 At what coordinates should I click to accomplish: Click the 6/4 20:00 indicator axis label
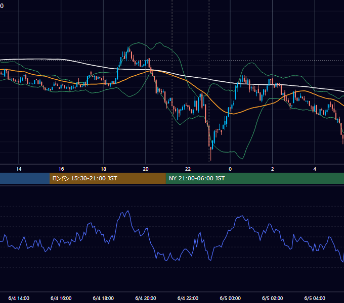pos(146,298)
